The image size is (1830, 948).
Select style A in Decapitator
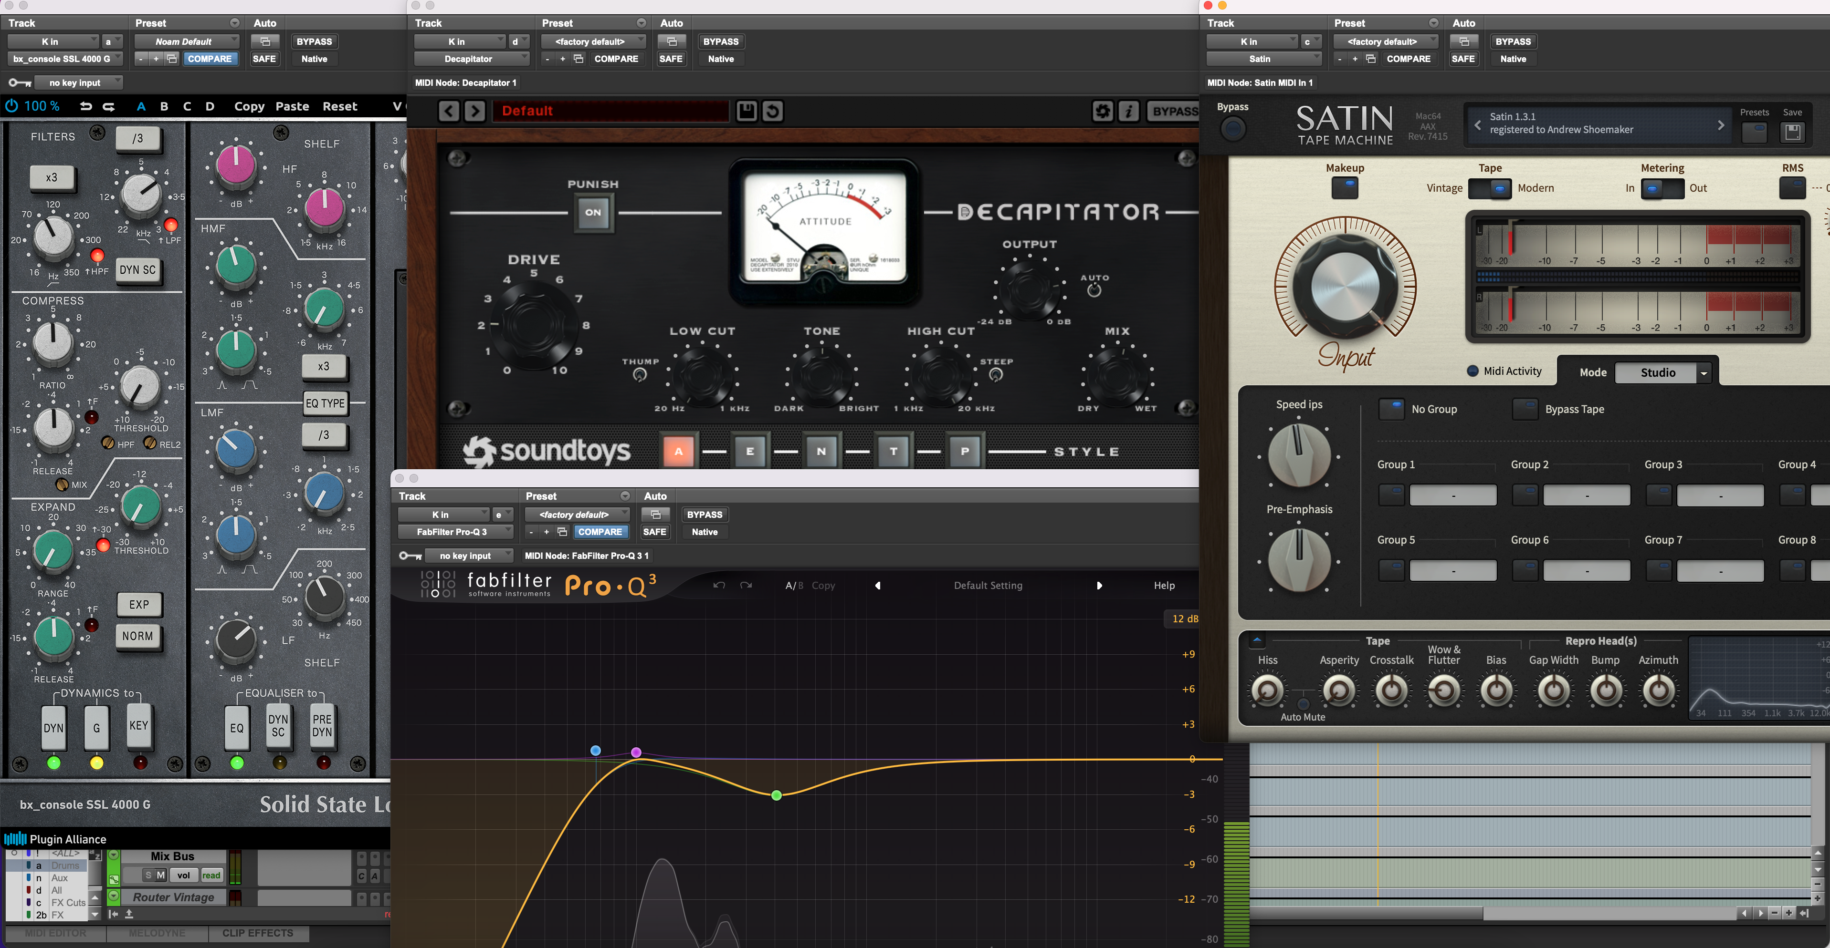click(x=678, y=451)
